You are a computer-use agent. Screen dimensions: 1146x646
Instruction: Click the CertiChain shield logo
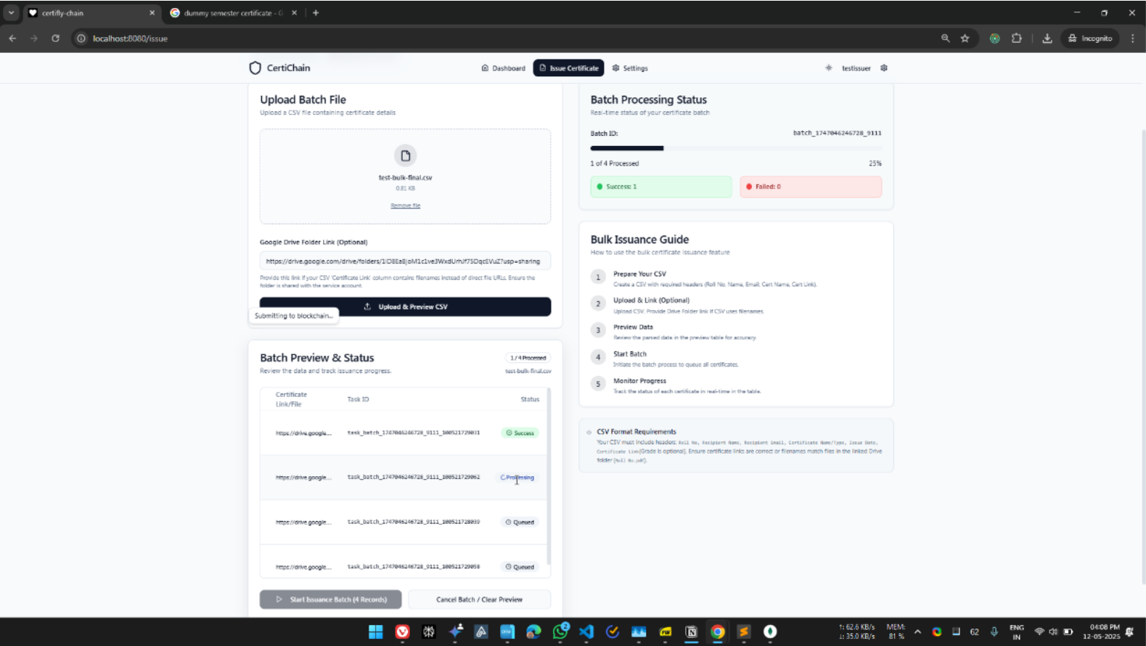click(x=255, y=68)
